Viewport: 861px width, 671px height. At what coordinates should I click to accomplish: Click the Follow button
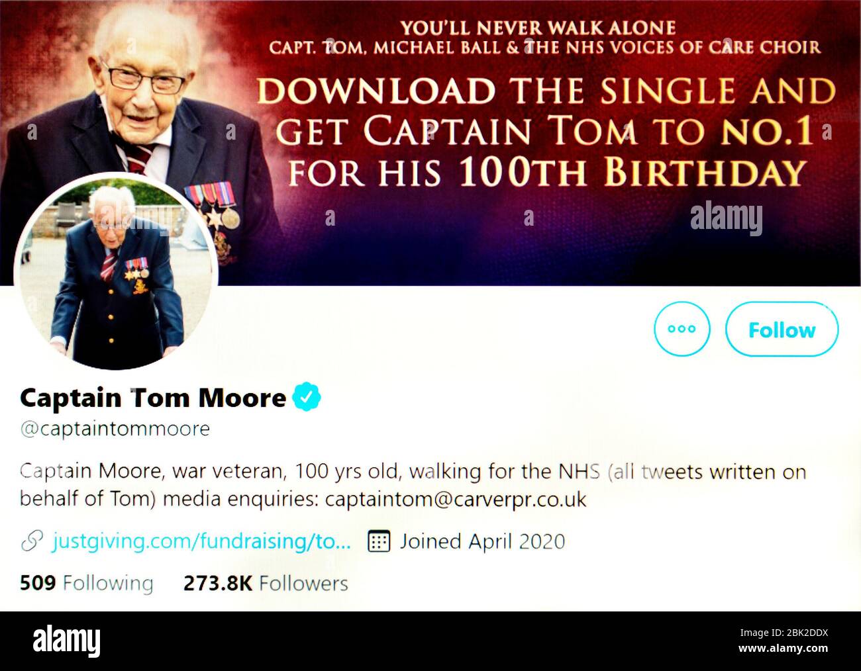pos(782,330)
